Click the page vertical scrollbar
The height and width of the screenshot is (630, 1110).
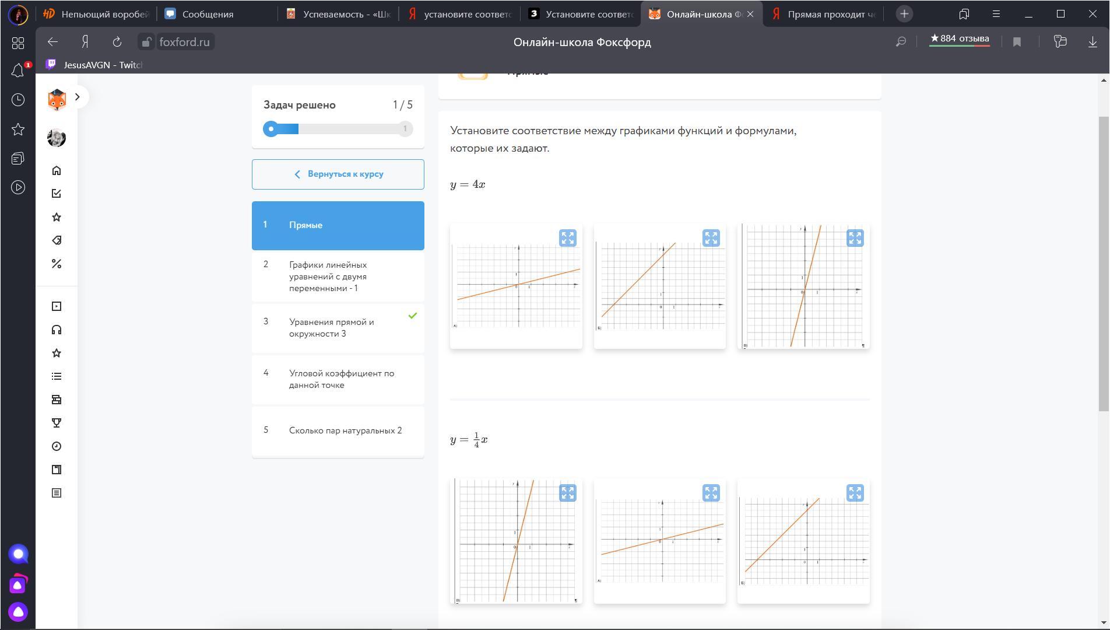(1104, 264)
